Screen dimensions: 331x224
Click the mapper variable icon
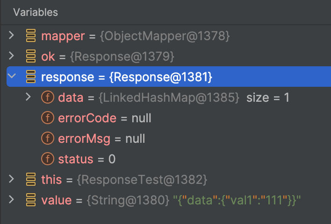(x=31, y=36)
